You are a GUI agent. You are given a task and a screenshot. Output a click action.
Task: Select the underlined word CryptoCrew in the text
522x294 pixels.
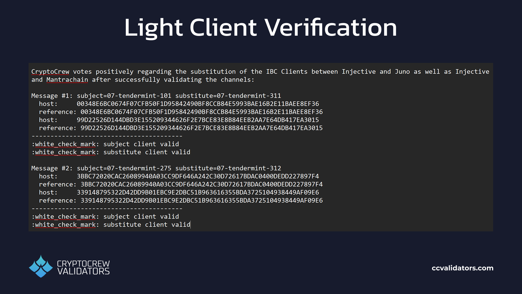tap(50, 72)
